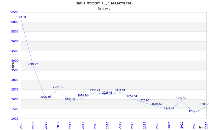The height and width of the screenshot is (130, 209).
Task: Click the Euro y-axis title
Action: pos(13,66)
